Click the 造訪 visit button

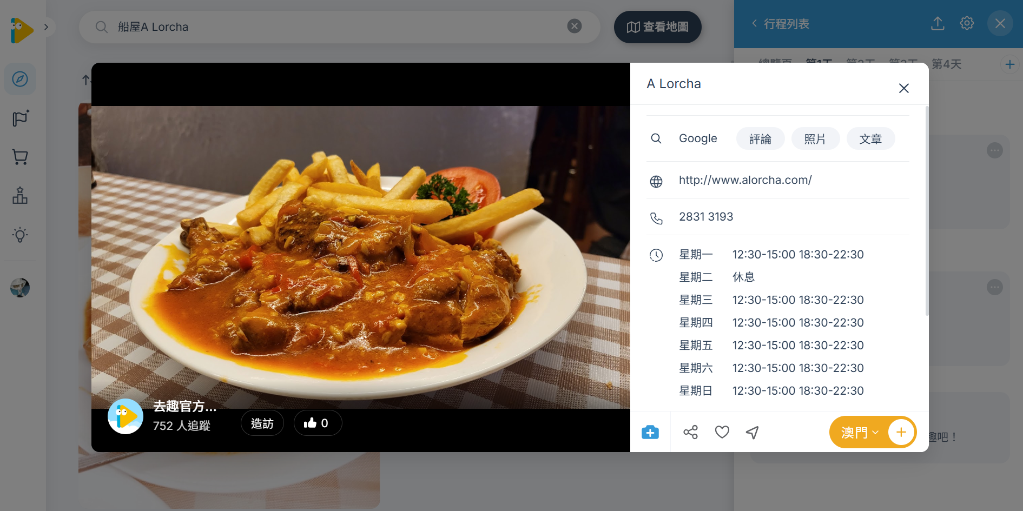(262, 423)
